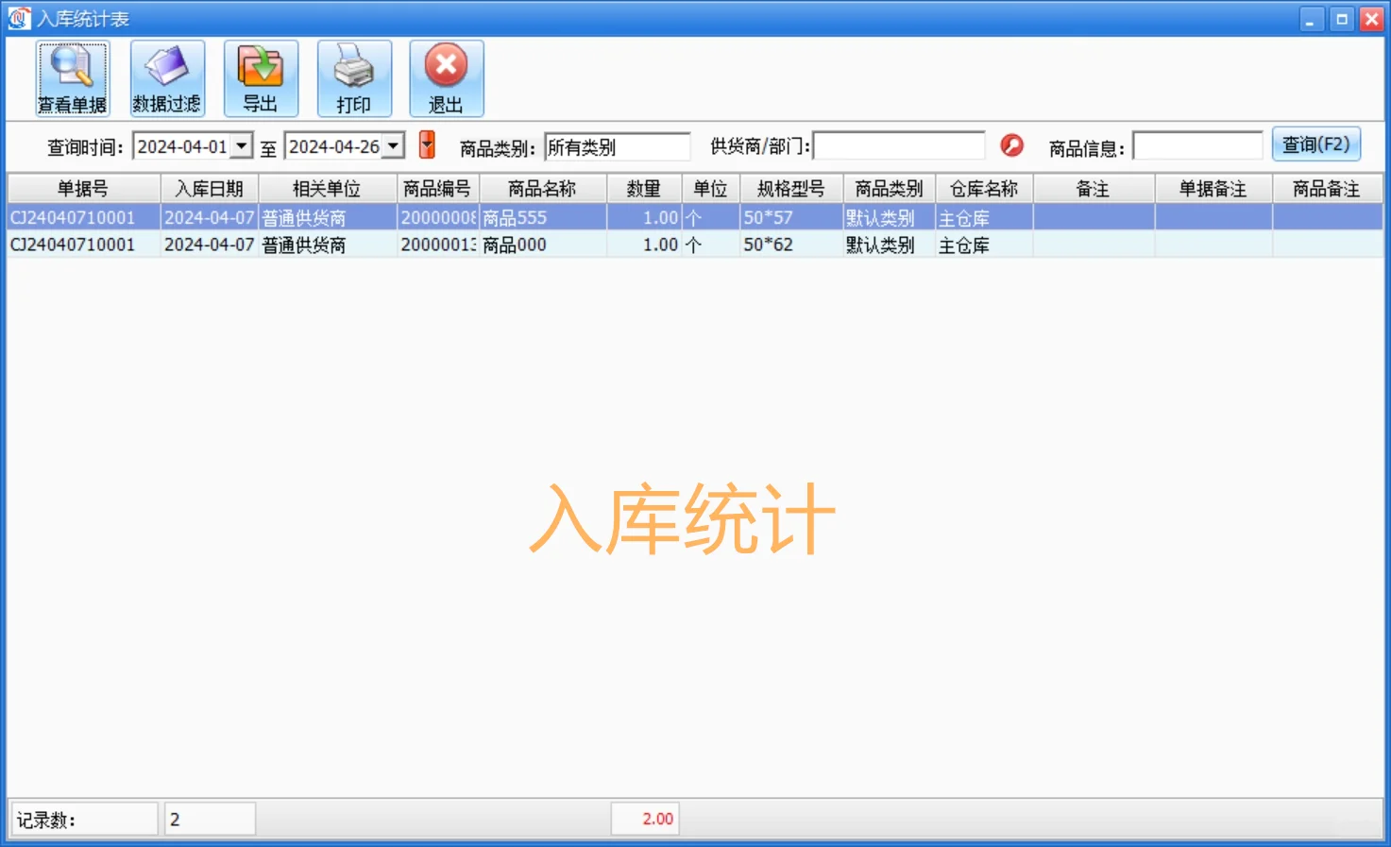
Task: Click the 单据号 column header
Action: tap(82, 188)
